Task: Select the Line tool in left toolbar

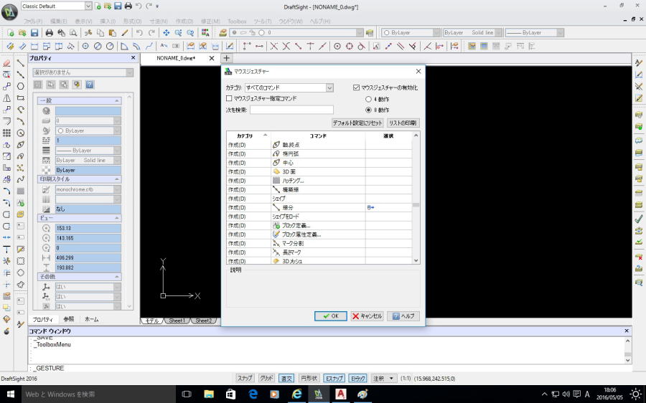Action: (x=20, y=63)
